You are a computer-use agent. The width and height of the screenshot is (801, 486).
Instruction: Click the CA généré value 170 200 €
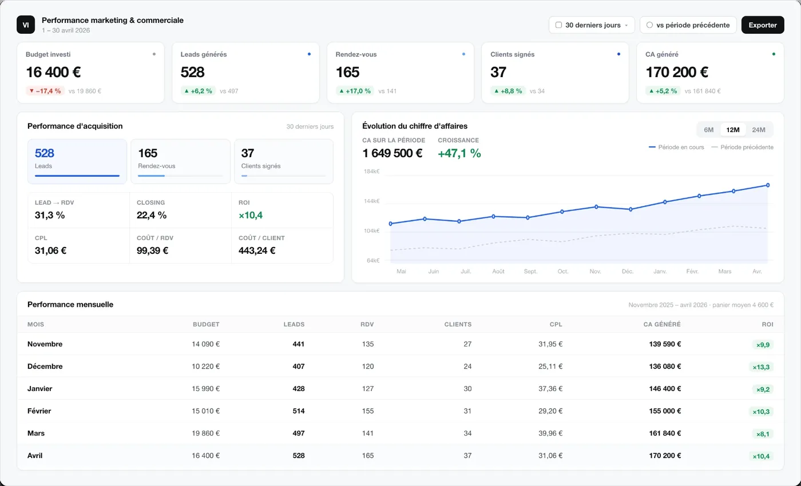click(677, 72)
